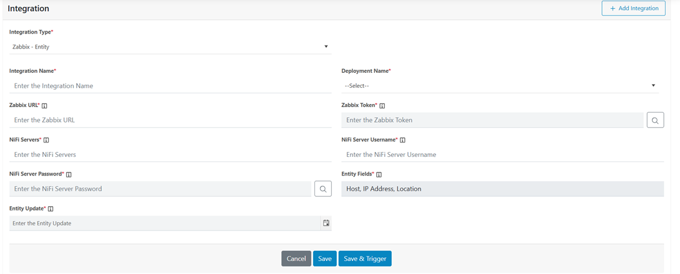Click the NiFi Server Username field

[x=502, y=154]
